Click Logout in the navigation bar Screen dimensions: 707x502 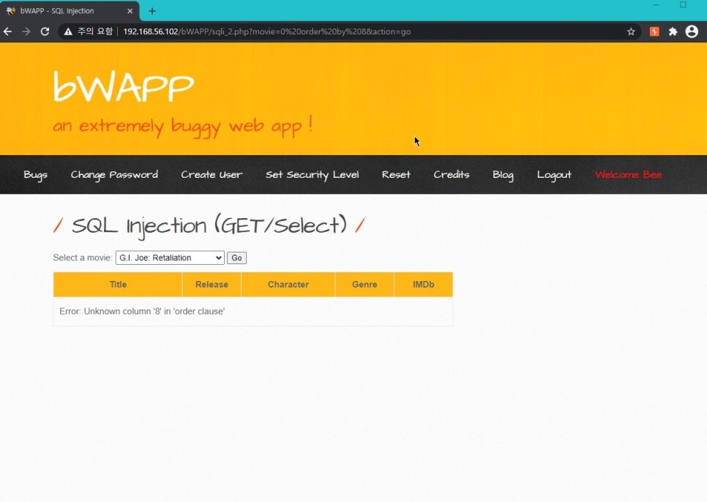(x=554, y=175)
